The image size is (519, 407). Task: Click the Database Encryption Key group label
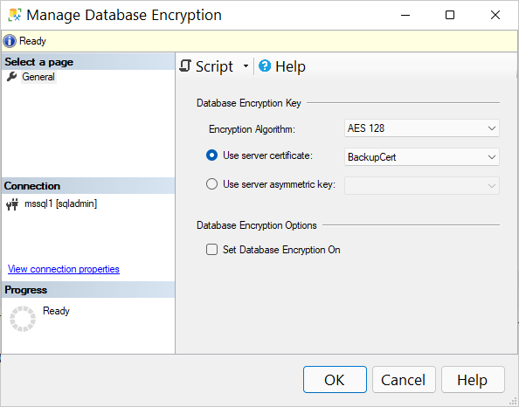[249, 103]
